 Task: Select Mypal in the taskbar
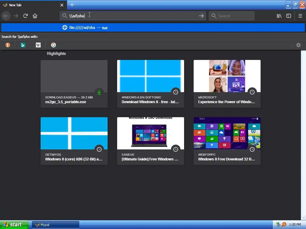click(x=55, y=225)
